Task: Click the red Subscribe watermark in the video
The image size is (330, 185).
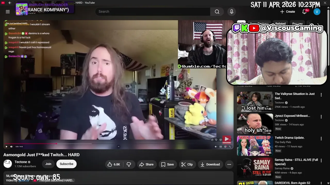Action: 227,140
